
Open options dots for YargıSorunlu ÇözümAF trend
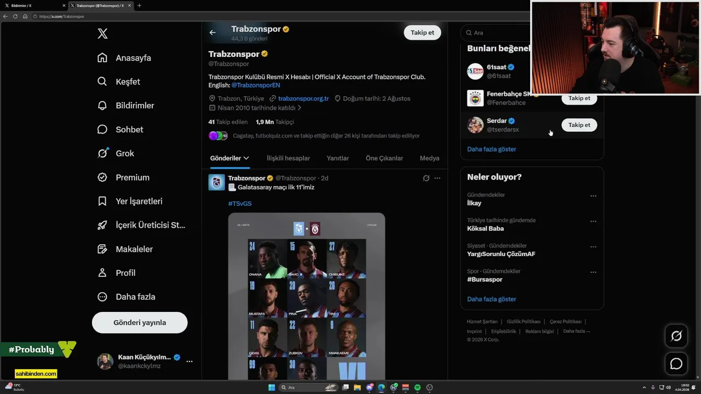(x=593, y=247)
